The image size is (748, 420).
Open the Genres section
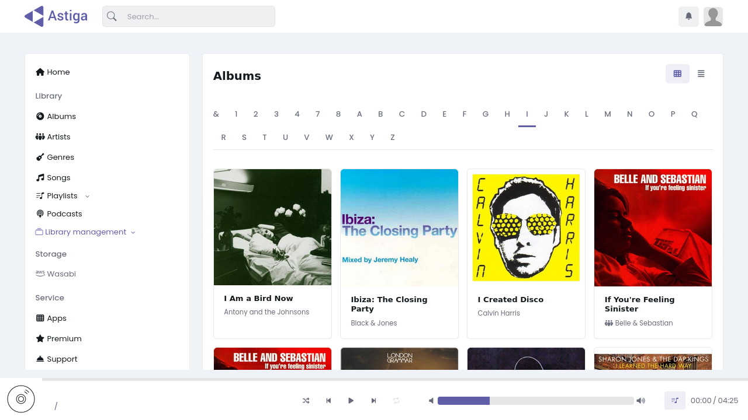click(60, 157)
